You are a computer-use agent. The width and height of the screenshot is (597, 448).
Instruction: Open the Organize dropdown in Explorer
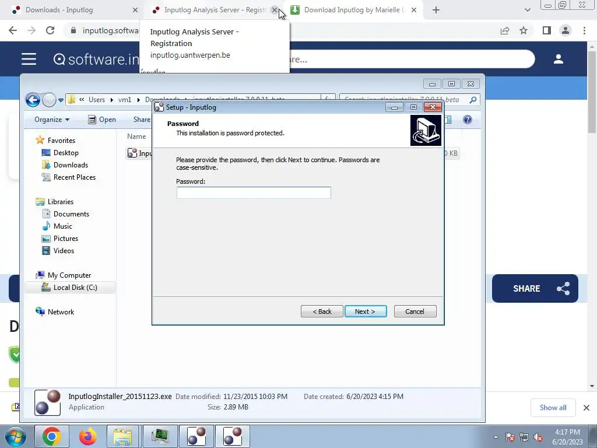click(x=52, y=120)
